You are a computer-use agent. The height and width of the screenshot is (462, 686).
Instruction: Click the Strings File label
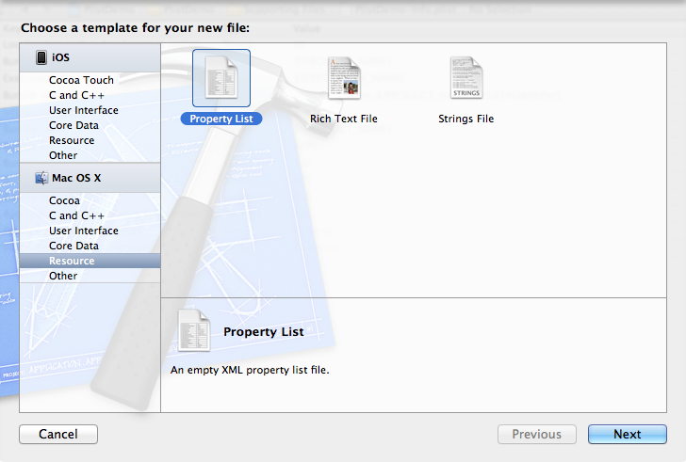pos(465,119)
